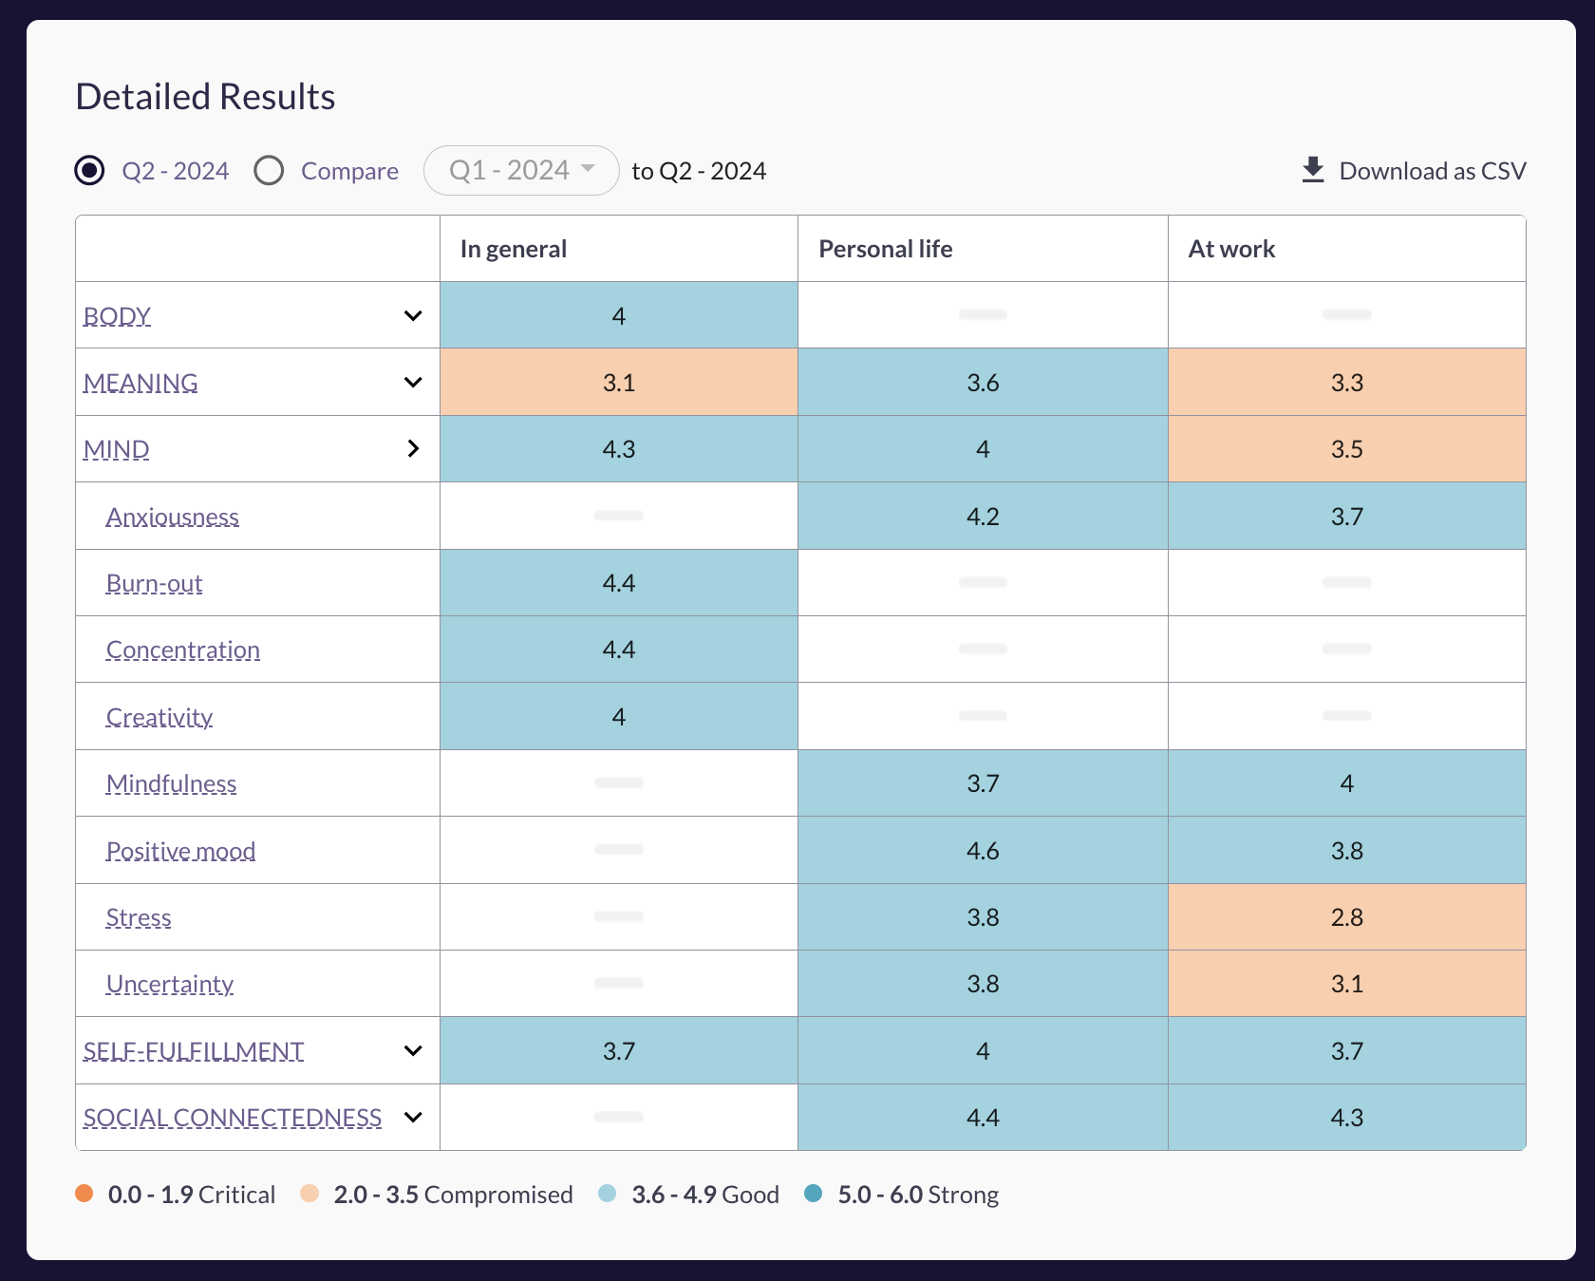Select the Uncertainty metric link
This screenshot has height=1281, width=1595.
pos(170,984)
